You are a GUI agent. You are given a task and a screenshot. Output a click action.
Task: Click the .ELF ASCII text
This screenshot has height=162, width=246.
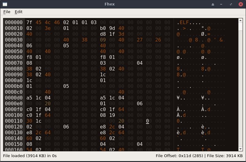(183, 23)
